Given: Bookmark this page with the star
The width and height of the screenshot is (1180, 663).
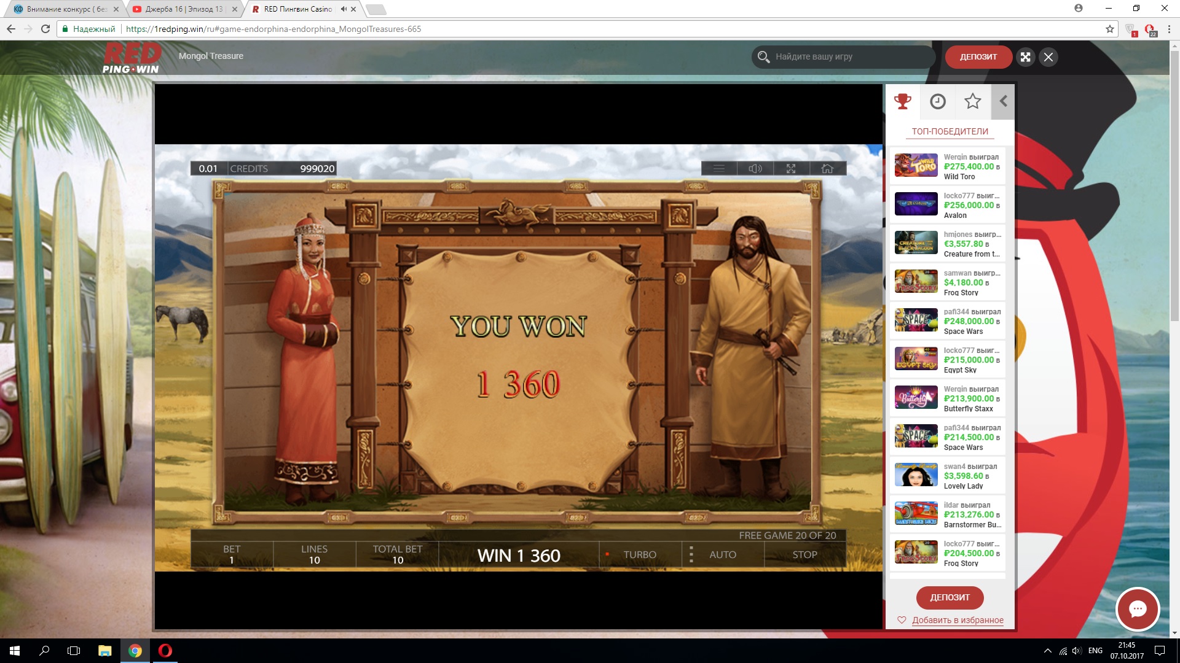Looking at the screenshot, I should (1109, 29).
